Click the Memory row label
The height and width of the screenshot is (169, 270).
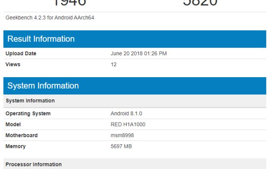pos(15,146)
